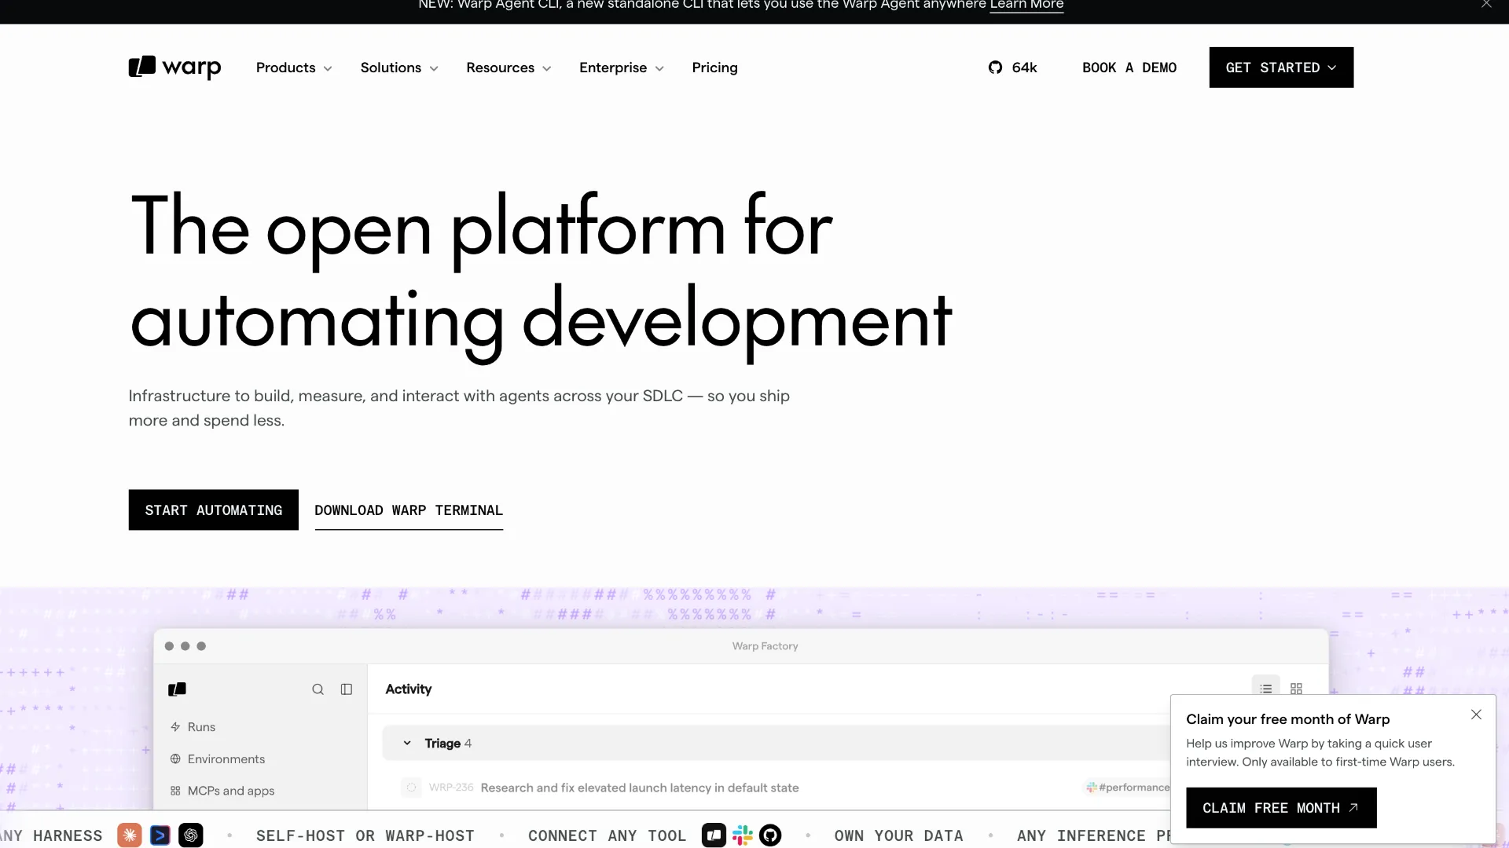Click the MCPs and apps grid icon
The width and height of the screenshot is (1509, 848).
click(175, 791)
